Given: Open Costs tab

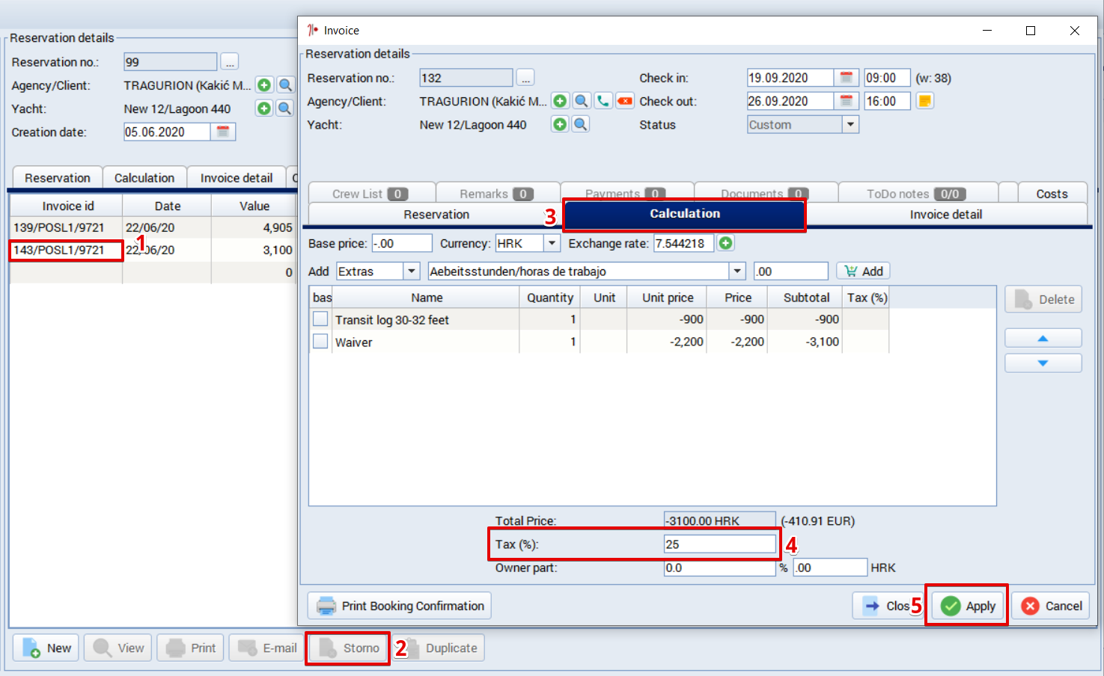Looking at the screenshot, I should tap(1052, 194).
